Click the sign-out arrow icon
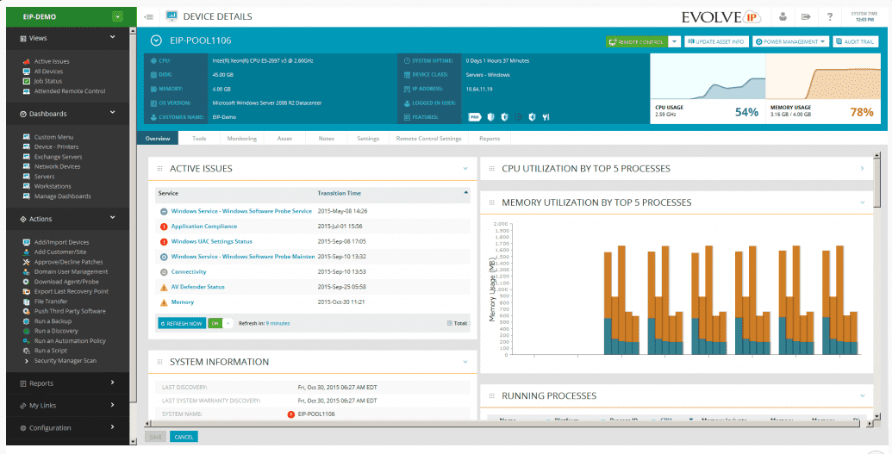This screenshot has height=454, width=892. tap(806, 16)
